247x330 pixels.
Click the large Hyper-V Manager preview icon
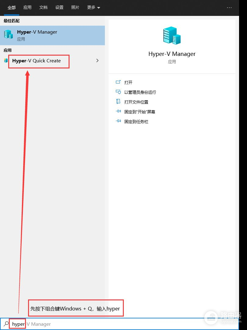pos(172,35)
